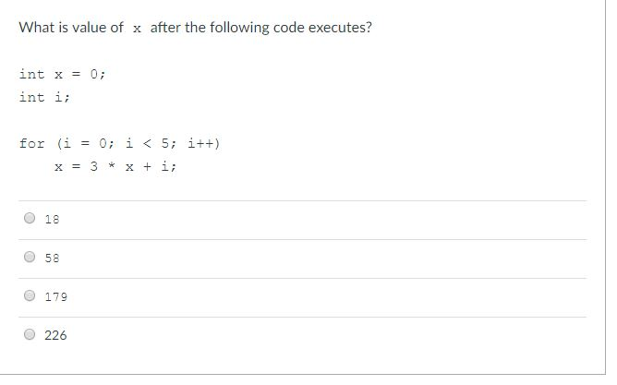Image resolution: width=617 pixels, height=385 pixels.
Task: Click the asterisk multiplication operator in code
Action: [112, 165]
